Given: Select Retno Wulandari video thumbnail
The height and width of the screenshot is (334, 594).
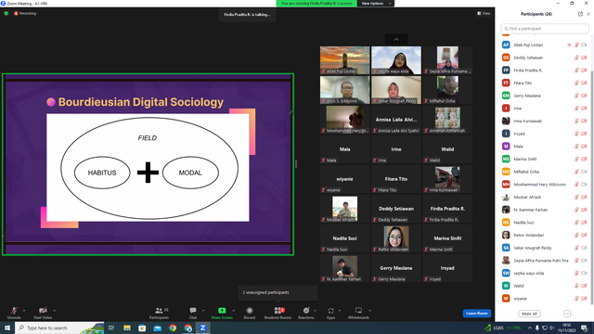Looking at the screenshot, I should pos(396,238).
